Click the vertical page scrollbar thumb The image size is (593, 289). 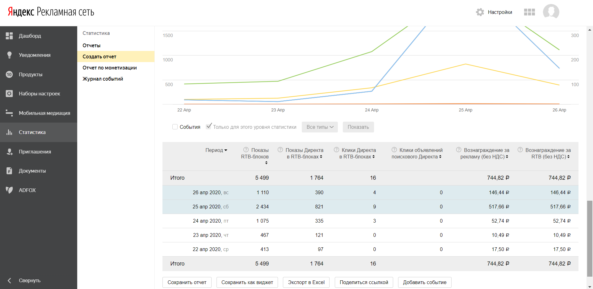point(590,238)
